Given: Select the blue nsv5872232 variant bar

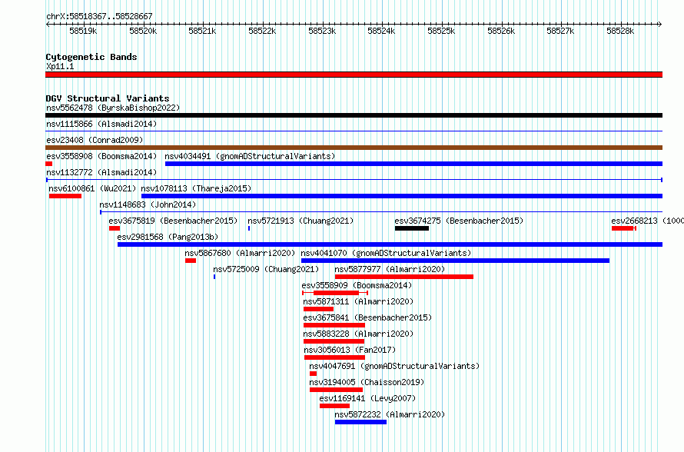Looking at the screenshot, I should [360, 422].
